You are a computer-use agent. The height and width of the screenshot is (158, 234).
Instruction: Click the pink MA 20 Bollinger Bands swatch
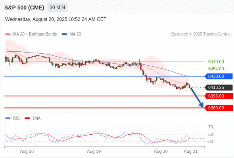(x=8, y=34)
